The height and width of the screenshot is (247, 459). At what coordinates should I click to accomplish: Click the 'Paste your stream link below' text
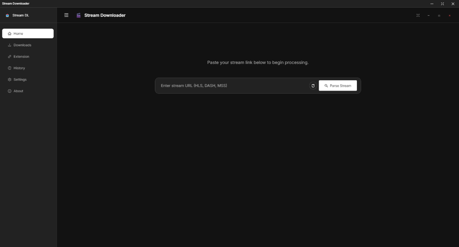[x=258, y=62]
